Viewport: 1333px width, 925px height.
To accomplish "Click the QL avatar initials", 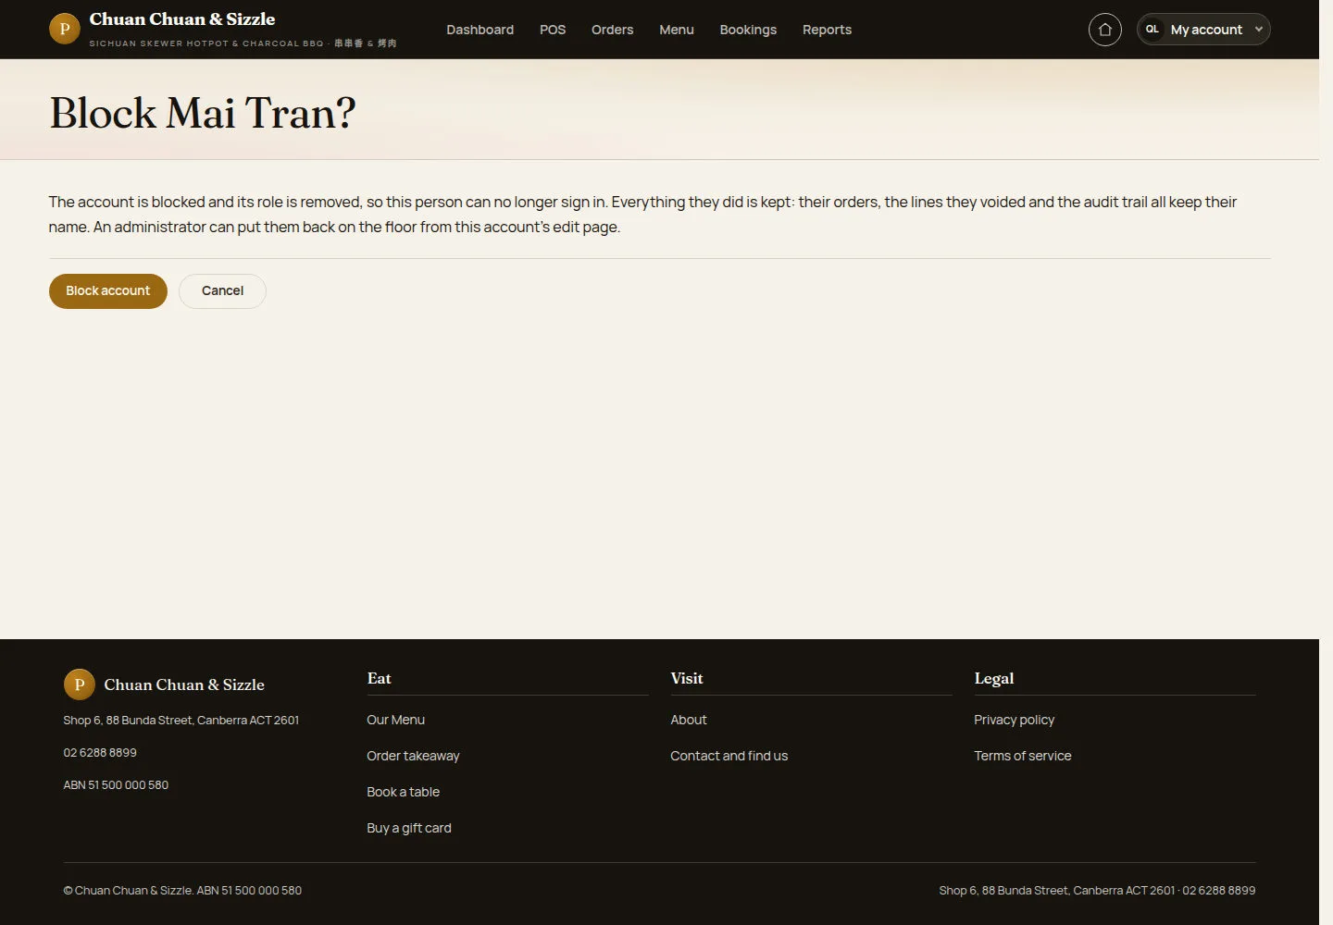I will coord(1152,30).
